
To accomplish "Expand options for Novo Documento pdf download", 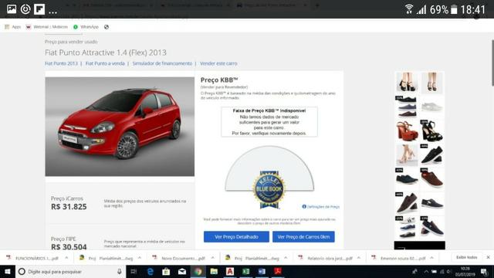I will click(x=213, y=258).
